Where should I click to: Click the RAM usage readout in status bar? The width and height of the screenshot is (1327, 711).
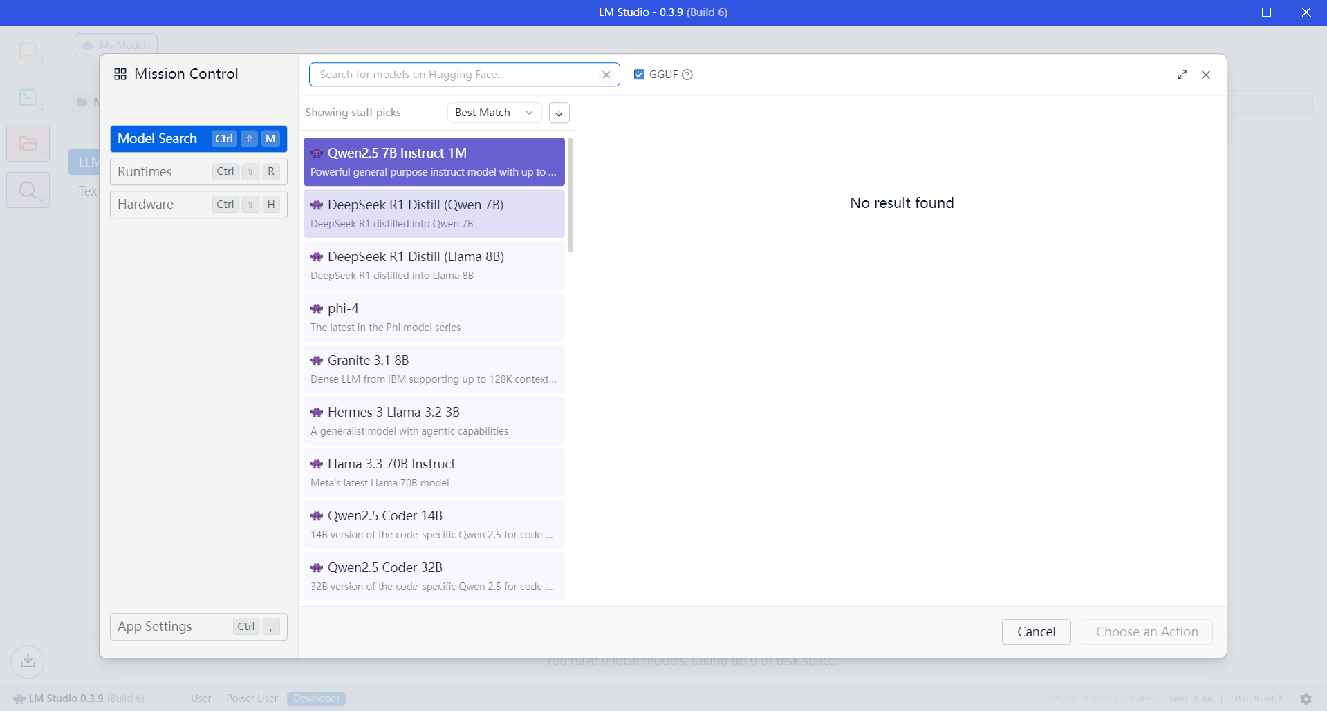[1191, 699]
